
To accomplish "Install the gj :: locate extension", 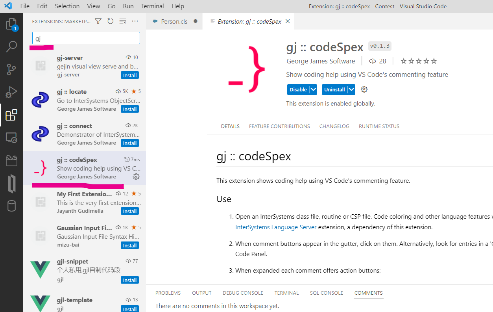I will click(129, 109).
